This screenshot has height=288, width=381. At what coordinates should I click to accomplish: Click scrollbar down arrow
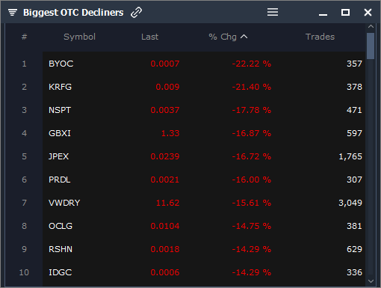click(x=371, y=281)
